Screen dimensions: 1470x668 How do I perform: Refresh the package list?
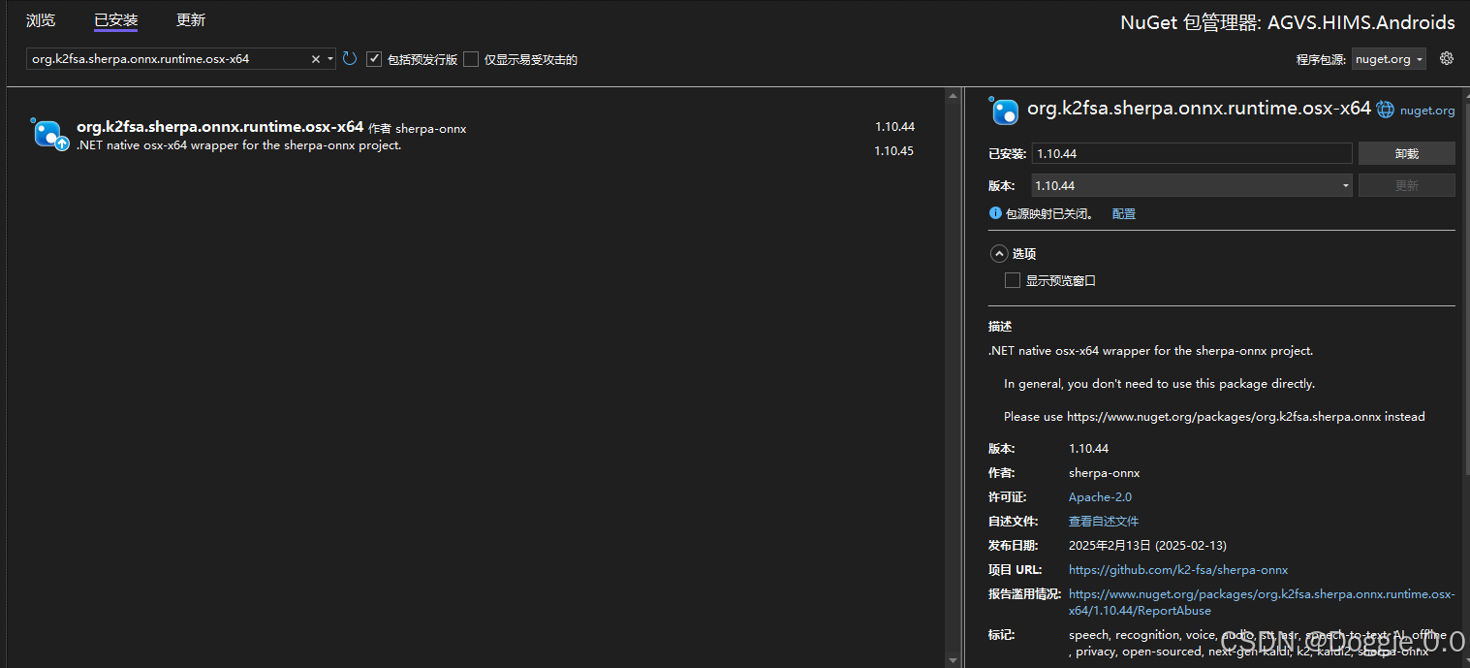[350, 59]
